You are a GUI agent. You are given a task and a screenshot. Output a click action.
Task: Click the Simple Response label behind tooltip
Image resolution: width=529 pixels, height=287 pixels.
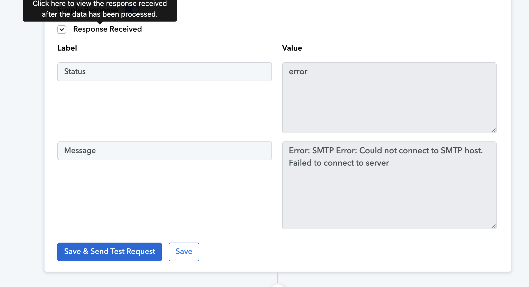click(x=88, y=9)
